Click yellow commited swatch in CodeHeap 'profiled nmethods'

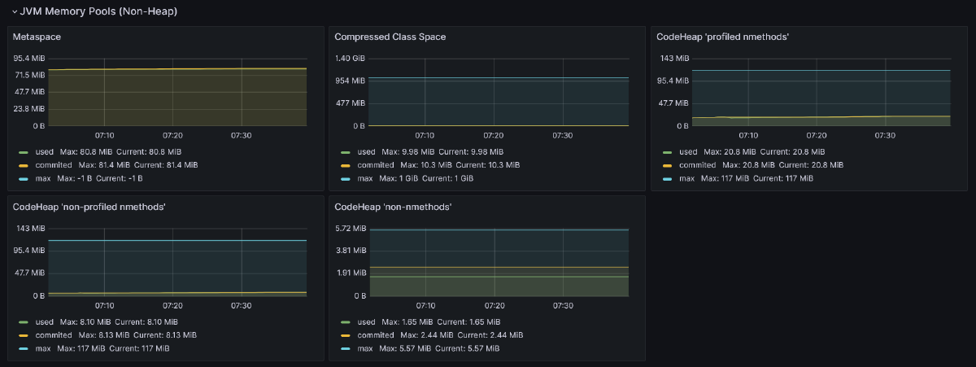[667, 165]
